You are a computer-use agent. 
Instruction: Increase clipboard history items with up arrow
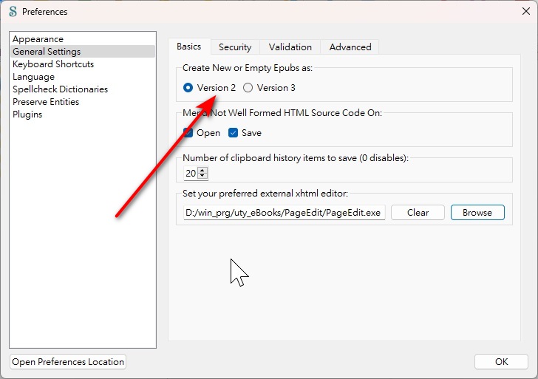click(203, 171)
